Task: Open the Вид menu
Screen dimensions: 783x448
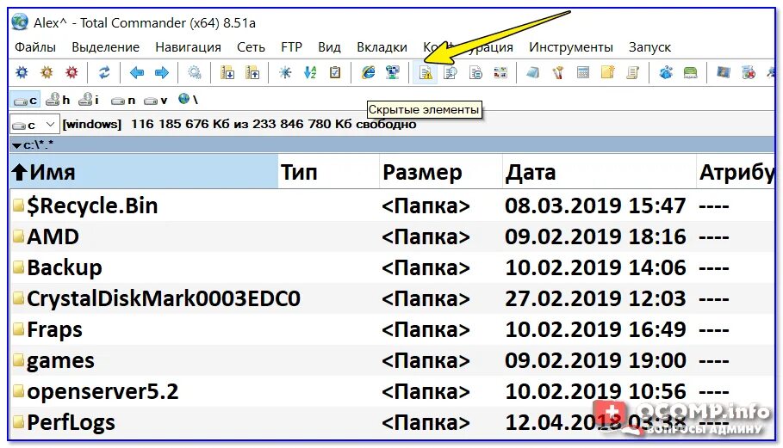Action: (329, 47)
